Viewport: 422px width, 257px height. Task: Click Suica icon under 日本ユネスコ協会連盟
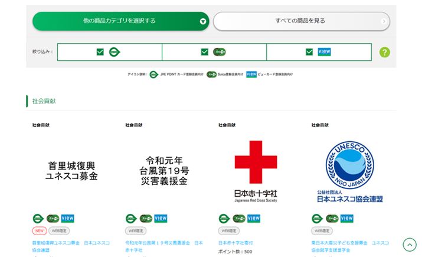[x=332, y=219]
